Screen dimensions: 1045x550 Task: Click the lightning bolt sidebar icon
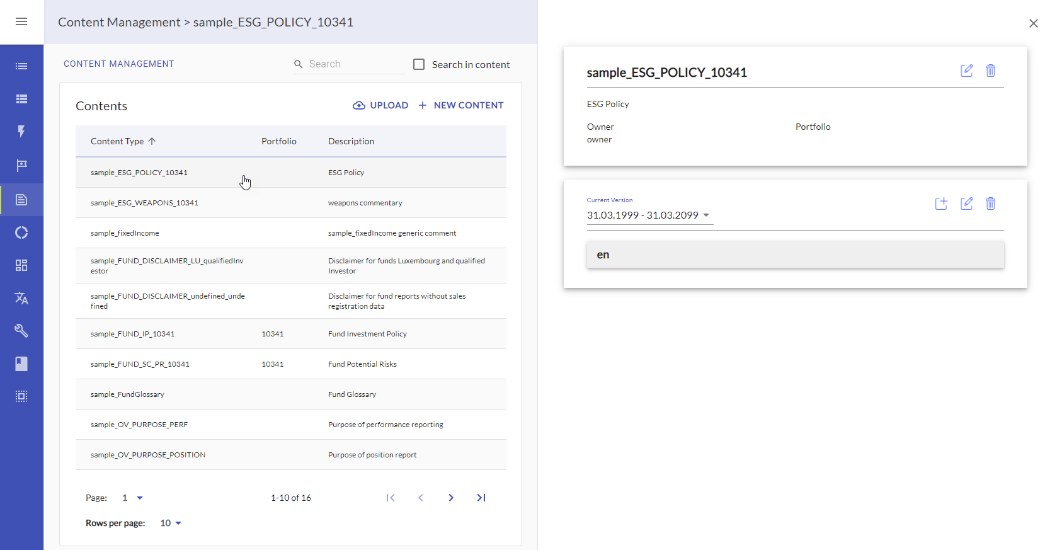[21, 131]
